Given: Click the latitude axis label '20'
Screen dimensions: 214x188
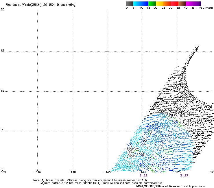Looking at the screenshot, I should (2, 10).
